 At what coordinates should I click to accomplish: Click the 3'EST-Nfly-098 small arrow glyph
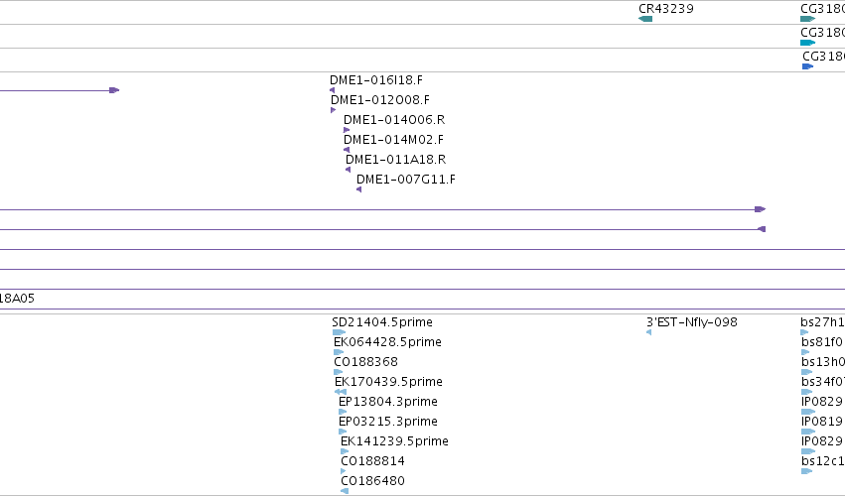click(648, 332)
